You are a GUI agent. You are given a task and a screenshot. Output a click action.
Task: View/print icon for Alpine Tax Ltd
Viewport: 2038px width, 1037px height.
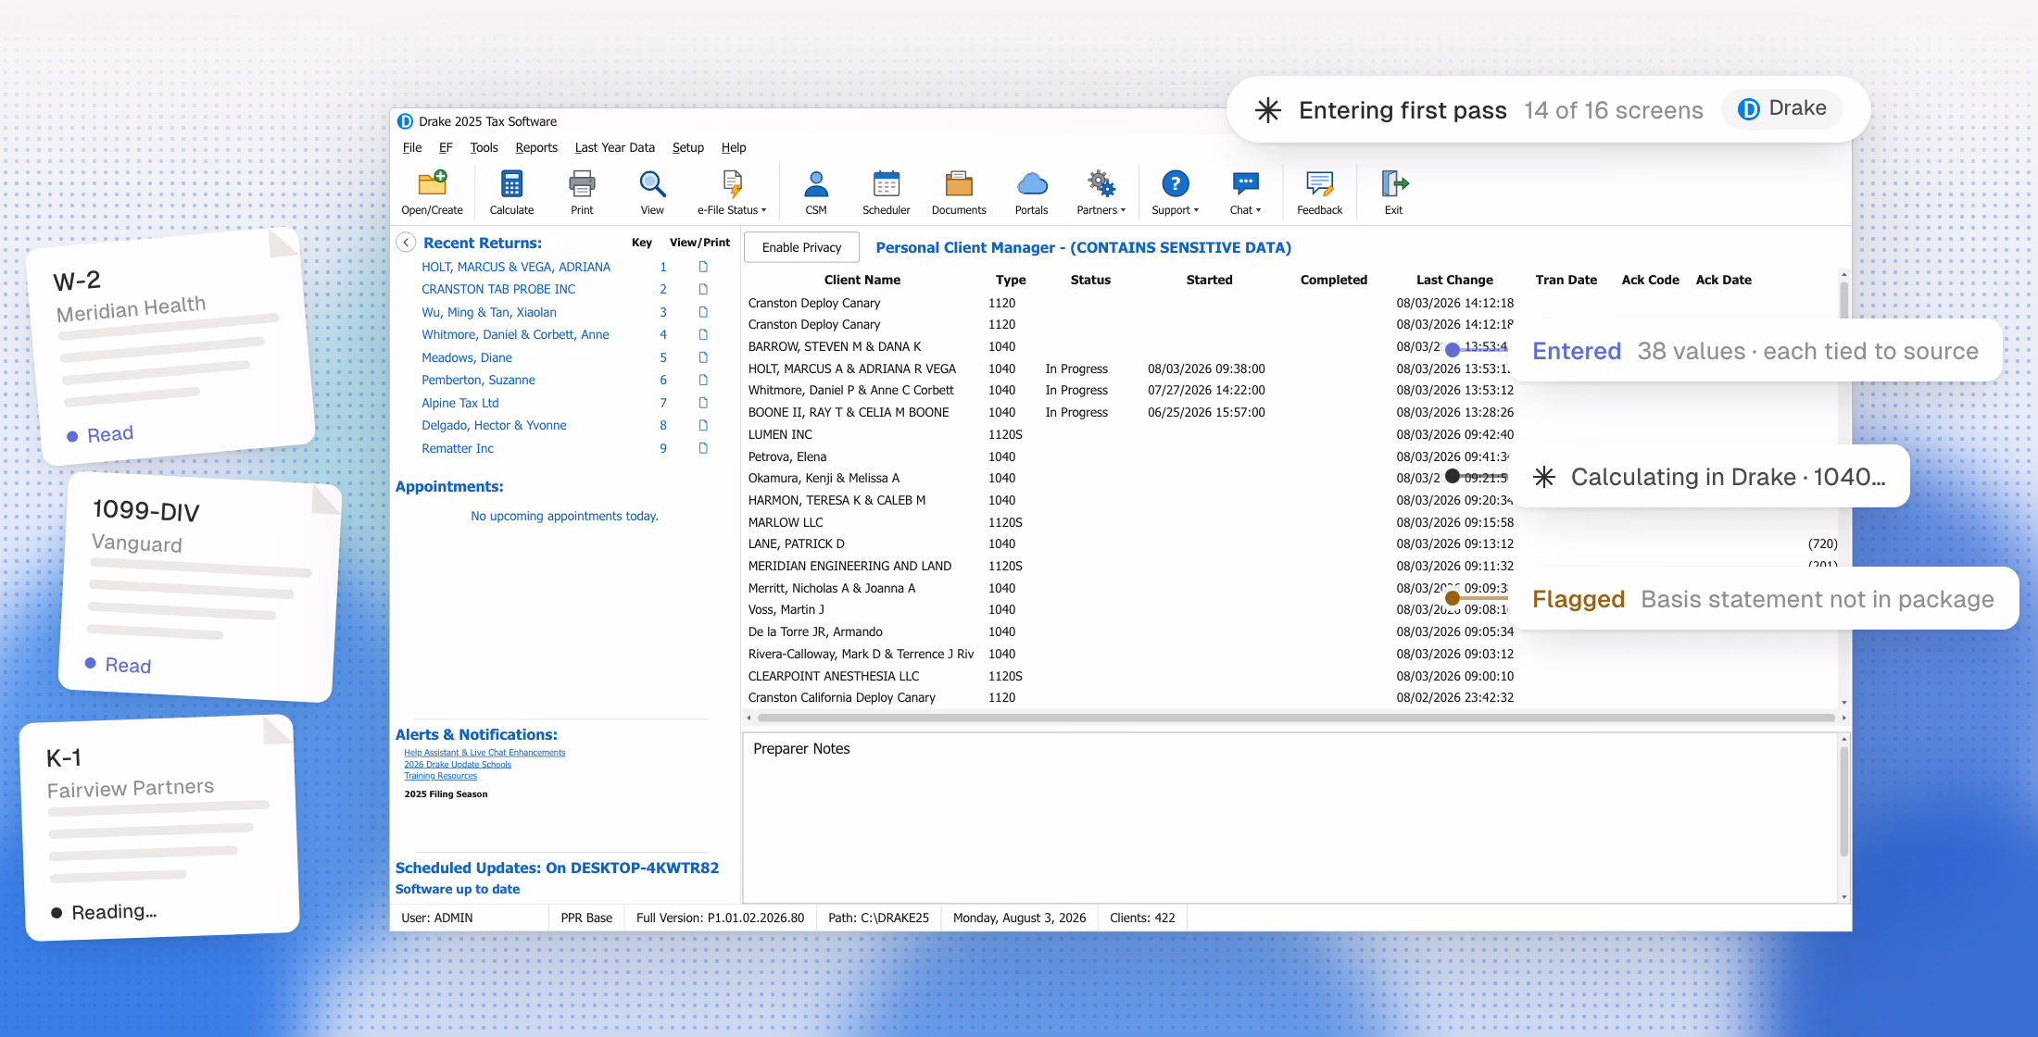(703, 403)
